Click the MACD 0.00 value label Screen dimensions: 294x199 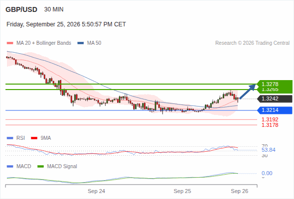point(267,173)
